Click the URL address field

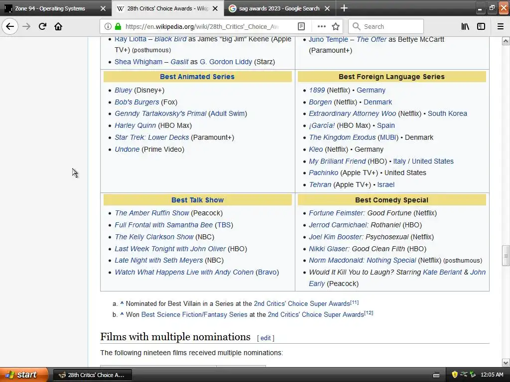tap(202, 27)
